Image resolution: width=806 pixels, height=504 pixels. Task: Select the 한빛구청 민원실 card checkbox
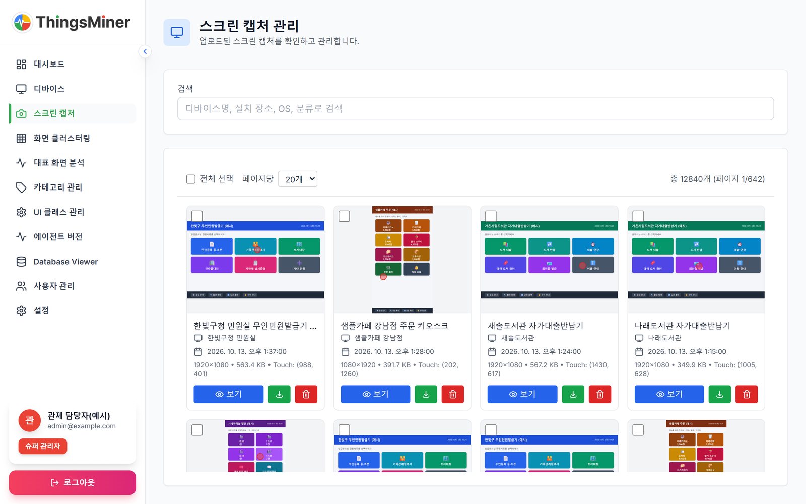197,216
